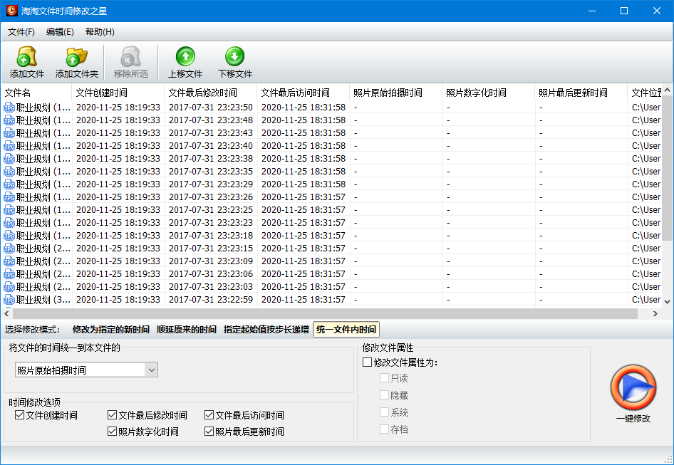Click the horizontal scroll-left arrow
674x465 pixels.
(x=6, y=314)
